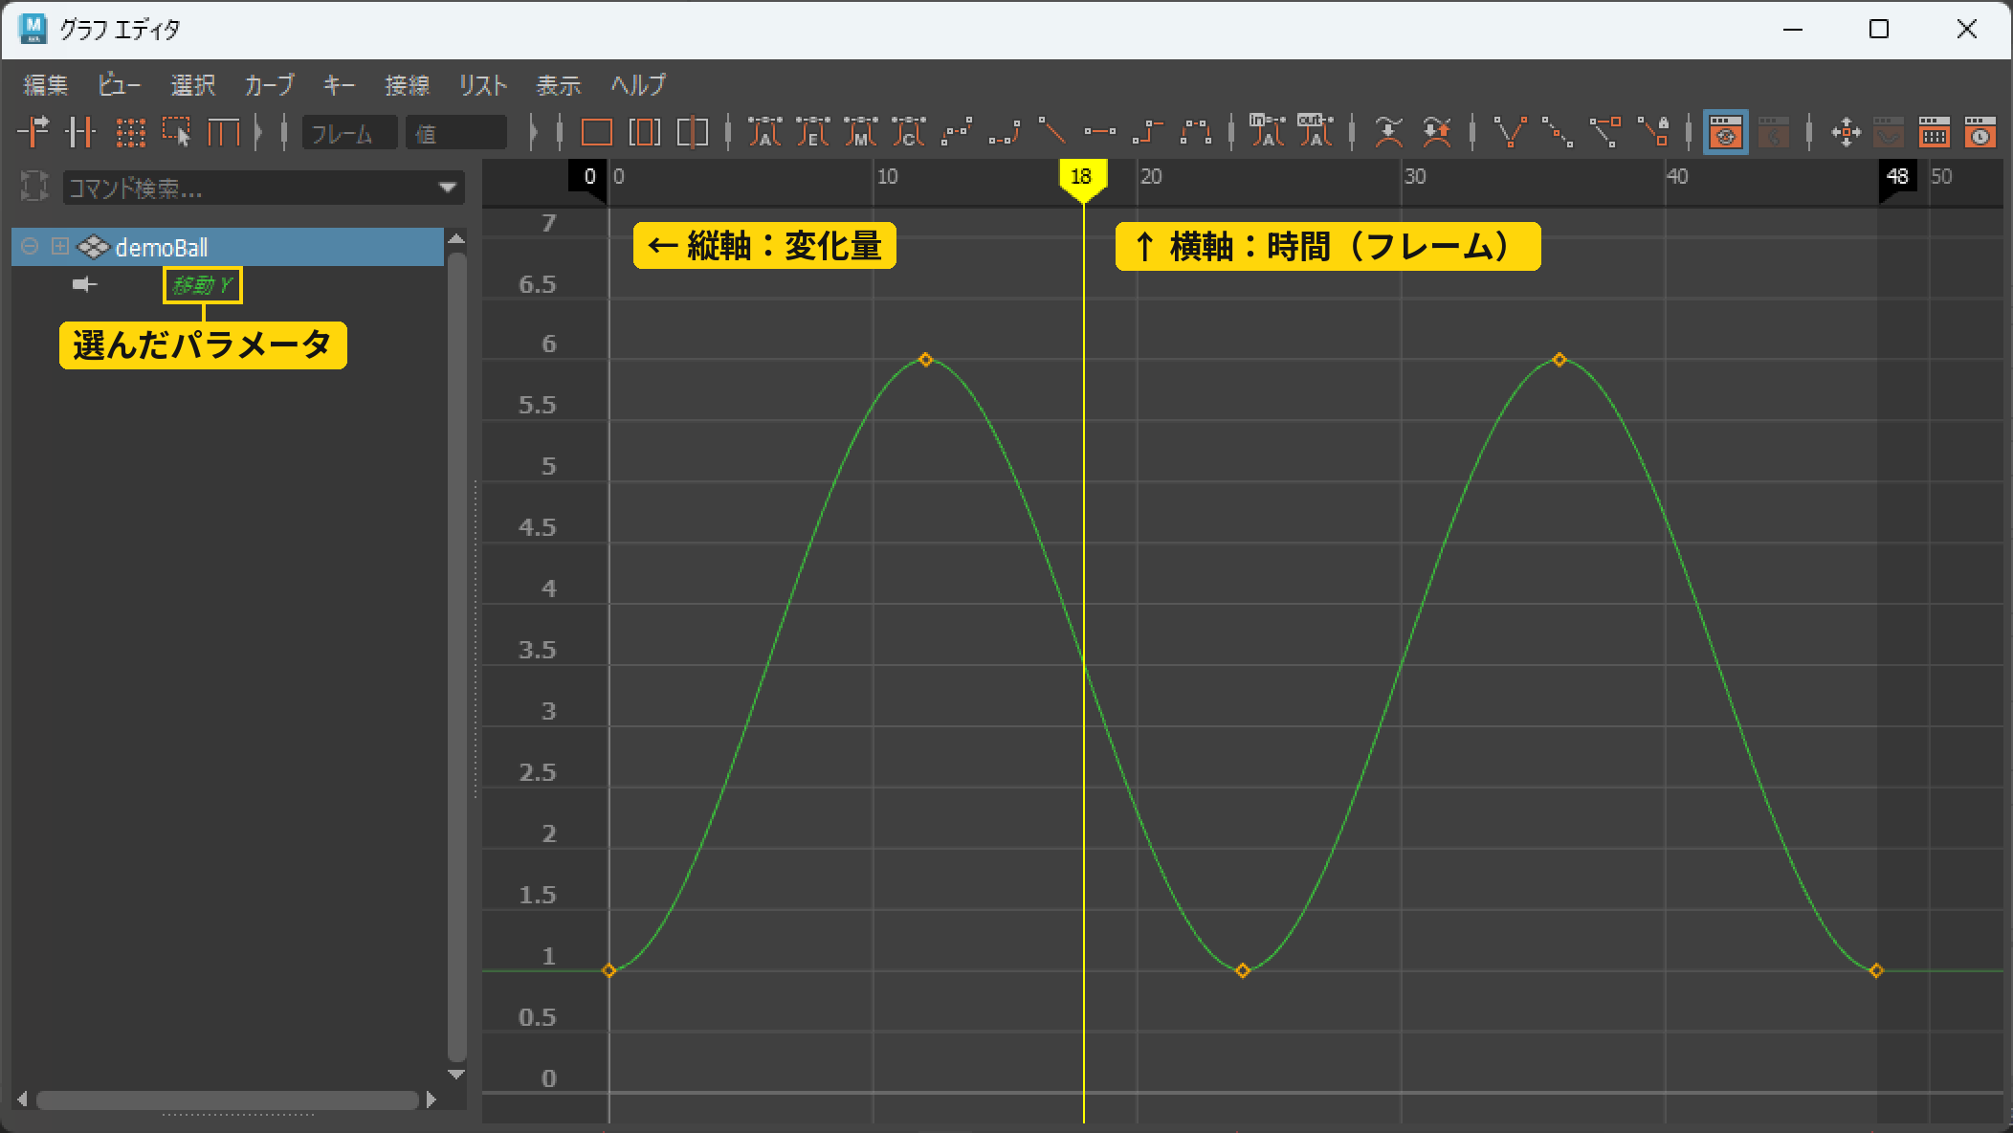Apply the tangent icon labeled C
2013x1133 pixels.
click(x=908, y=132)
